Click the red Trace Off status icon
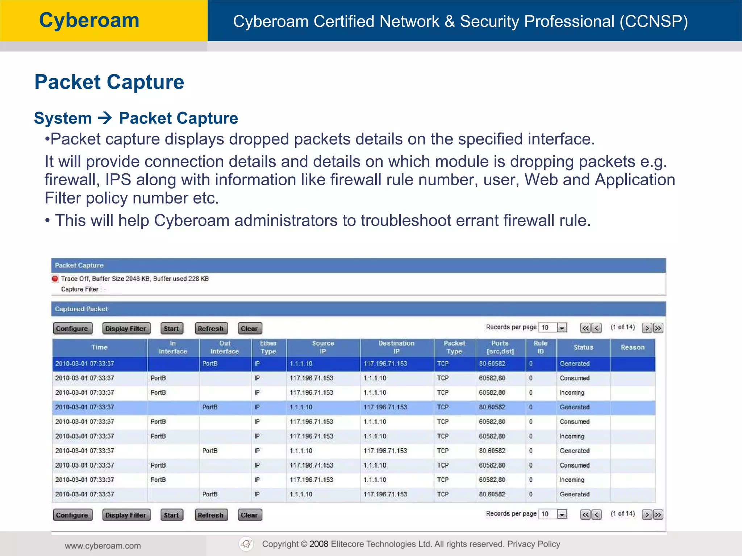The height and width of the screenshot is (556, 742). point(55,279)
